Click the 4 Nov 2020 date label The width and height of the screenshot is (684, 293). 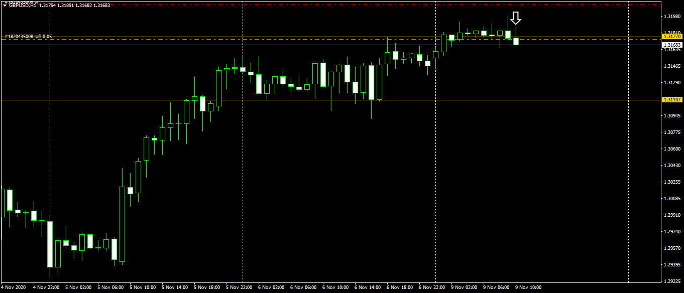[13, 287]
